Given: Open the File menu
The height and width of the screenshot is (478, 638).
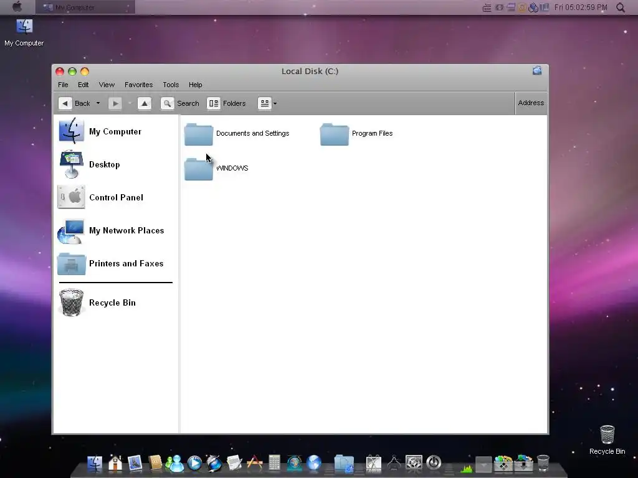Looking at the screenshot, I should (x=63, y=85).
